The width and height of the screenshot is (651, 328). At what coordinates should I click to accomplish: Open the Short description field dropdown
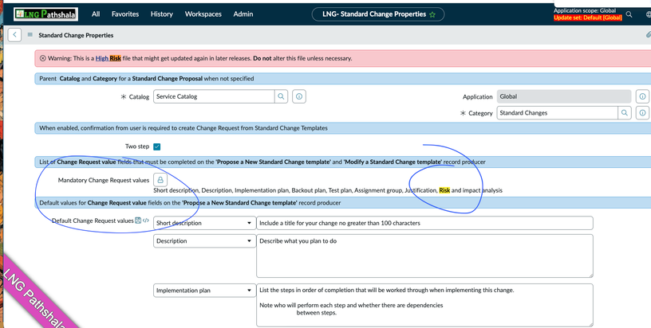[204, 223]
